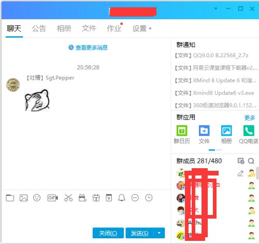Open the emoji smiley picker
The image size is (259, 244).
[x=37, y=198]
